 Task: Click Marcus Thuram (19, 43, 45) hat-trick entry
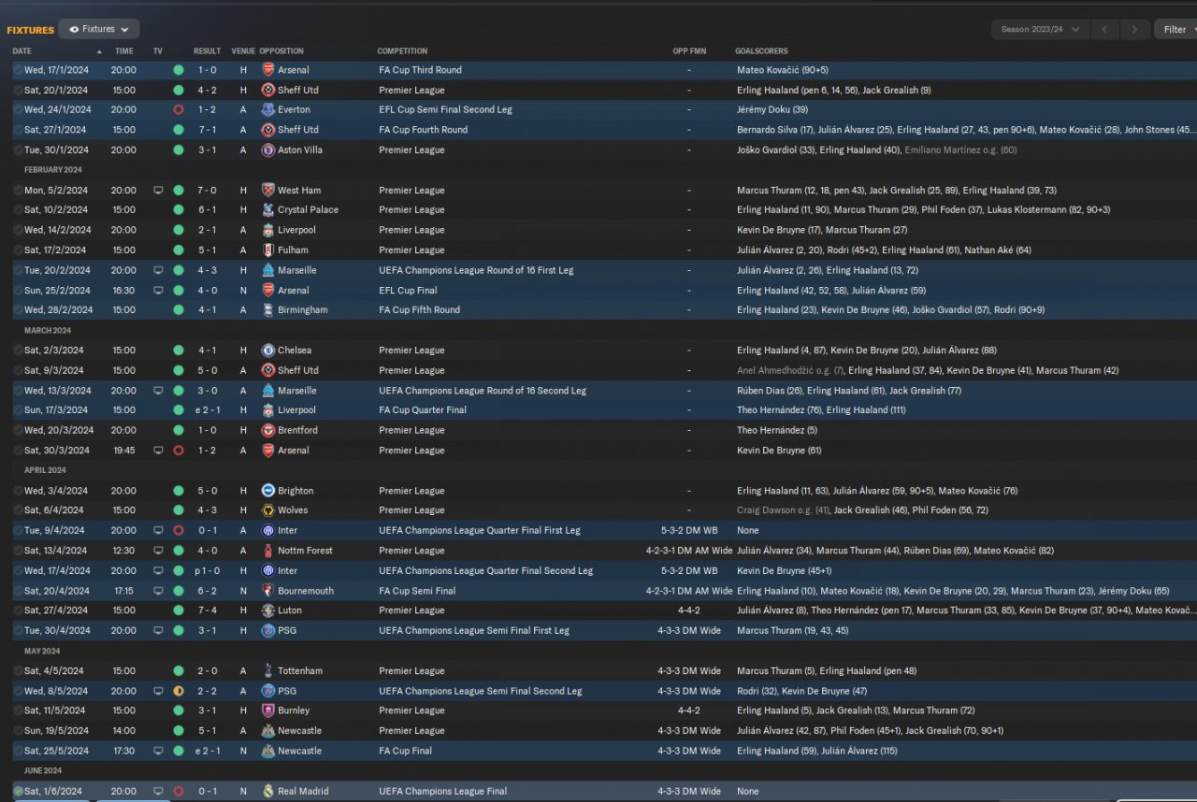coord(791,631)
